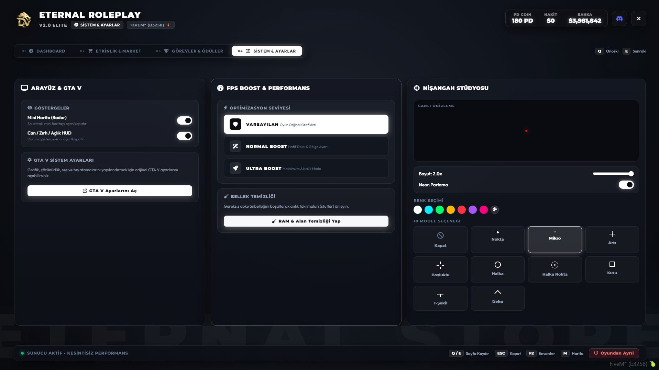Viewport: 659px width, 370px height.
Task: Adjust the Boyut size slider
Action: click(x=613, y=174)
